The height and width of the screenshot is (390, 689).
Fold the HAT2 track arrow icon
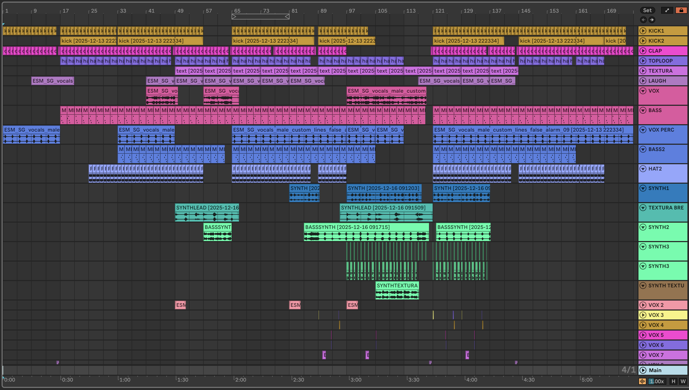(643, 169)
